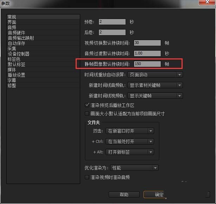Select the 常规 category
The width and height of the screenshot is (216, 204).
click(x=43, y=17)
